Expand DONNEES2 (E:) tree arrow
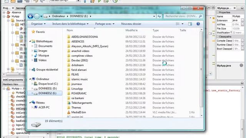This screenshot has height=138, width=246. (32, 93)
